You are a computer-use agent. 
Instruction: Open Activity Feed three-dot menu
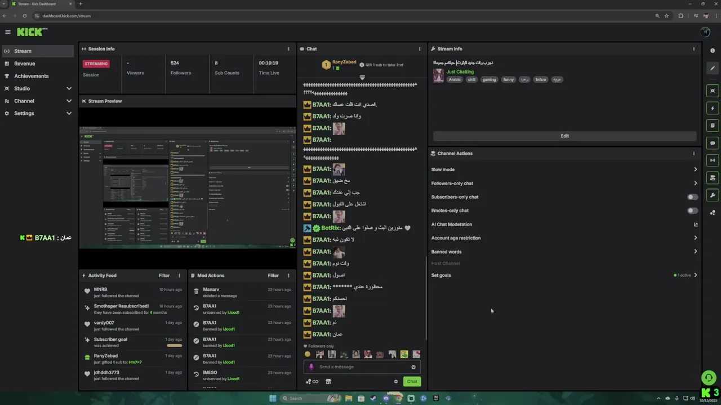pyautogui.click(x=179, y=276)
